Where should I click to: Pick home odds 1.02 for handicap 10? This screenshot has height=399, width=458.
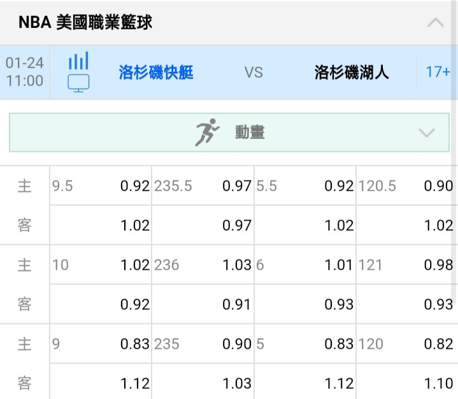[x=134, y=265]
